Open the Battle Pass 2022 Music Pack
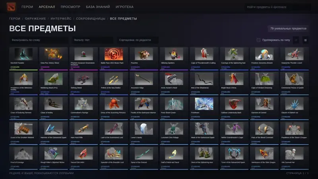 [114, 58]
